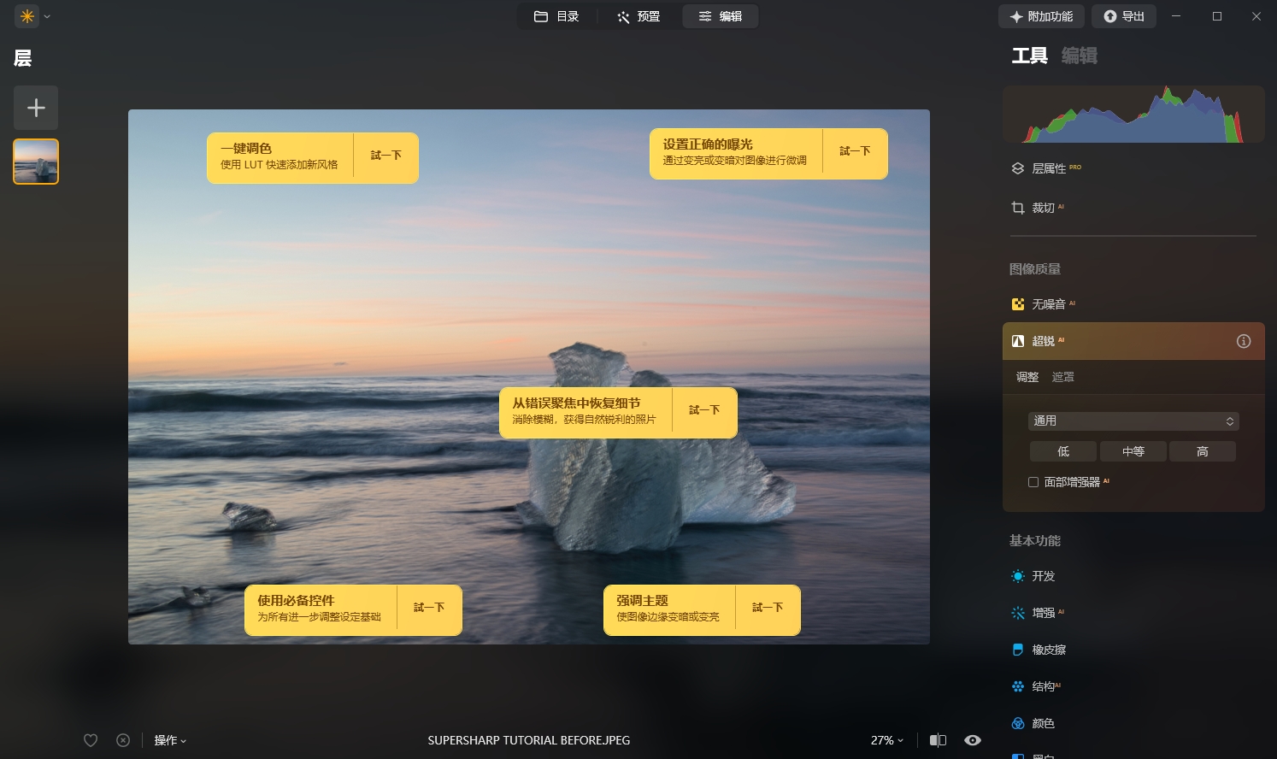Set sharpening strength to 高
Screen dimensions: 1277x759
click(1202, 451)
